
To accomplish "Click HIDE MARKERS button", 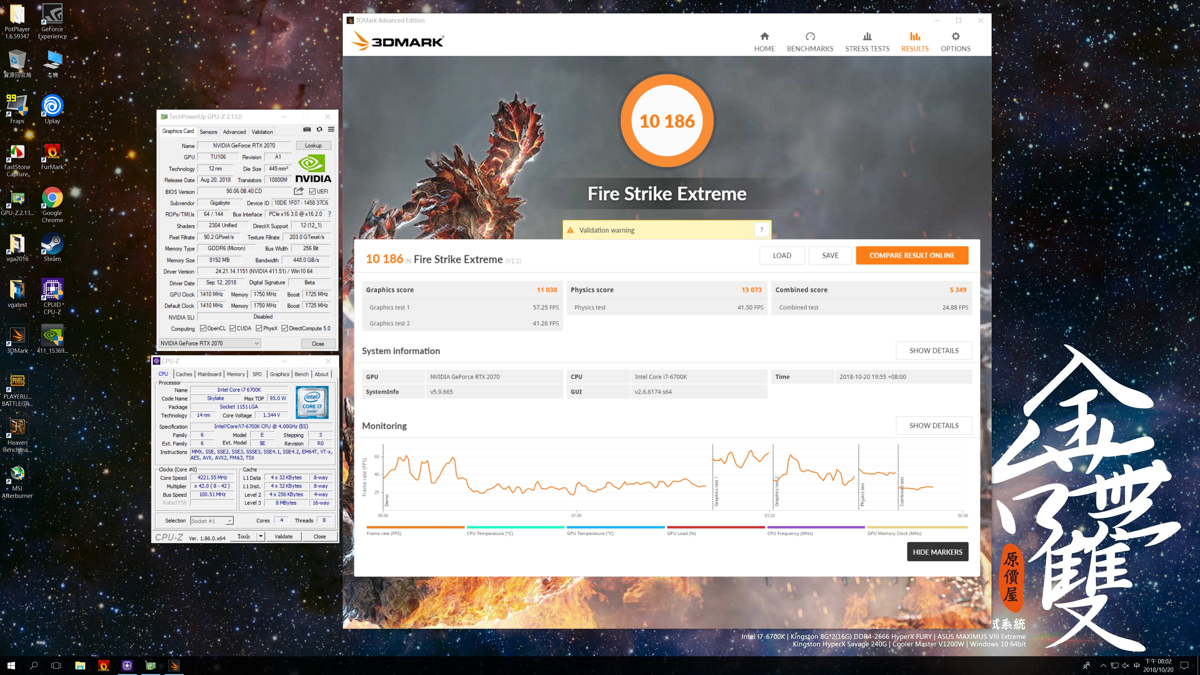I will click(x=937, y=552).
